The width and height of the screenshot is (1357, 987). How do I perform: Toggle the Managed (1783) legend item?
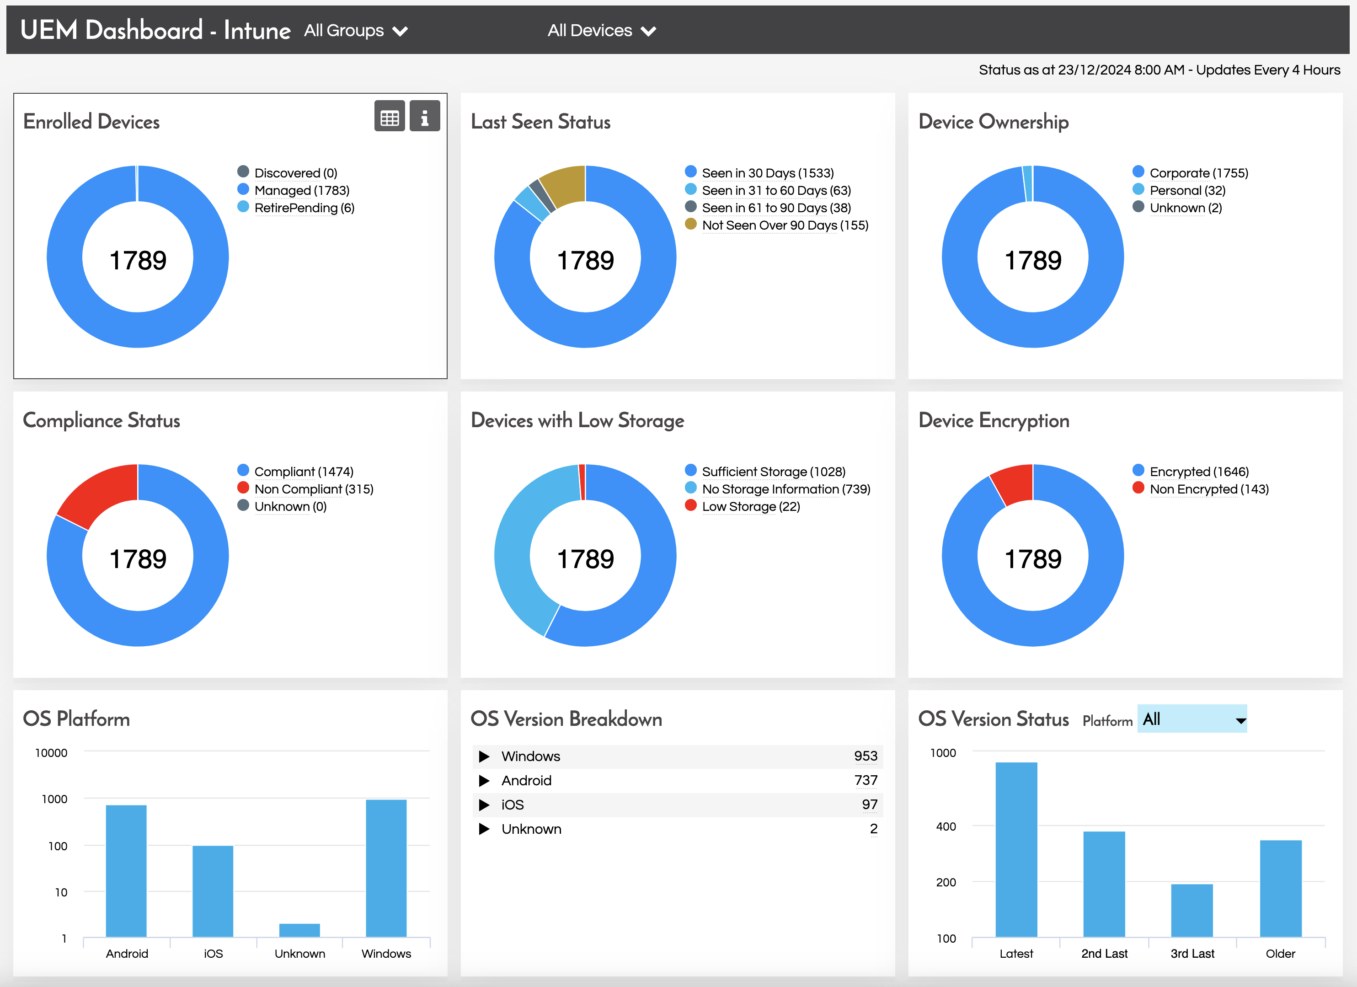(x=294, y=190)
